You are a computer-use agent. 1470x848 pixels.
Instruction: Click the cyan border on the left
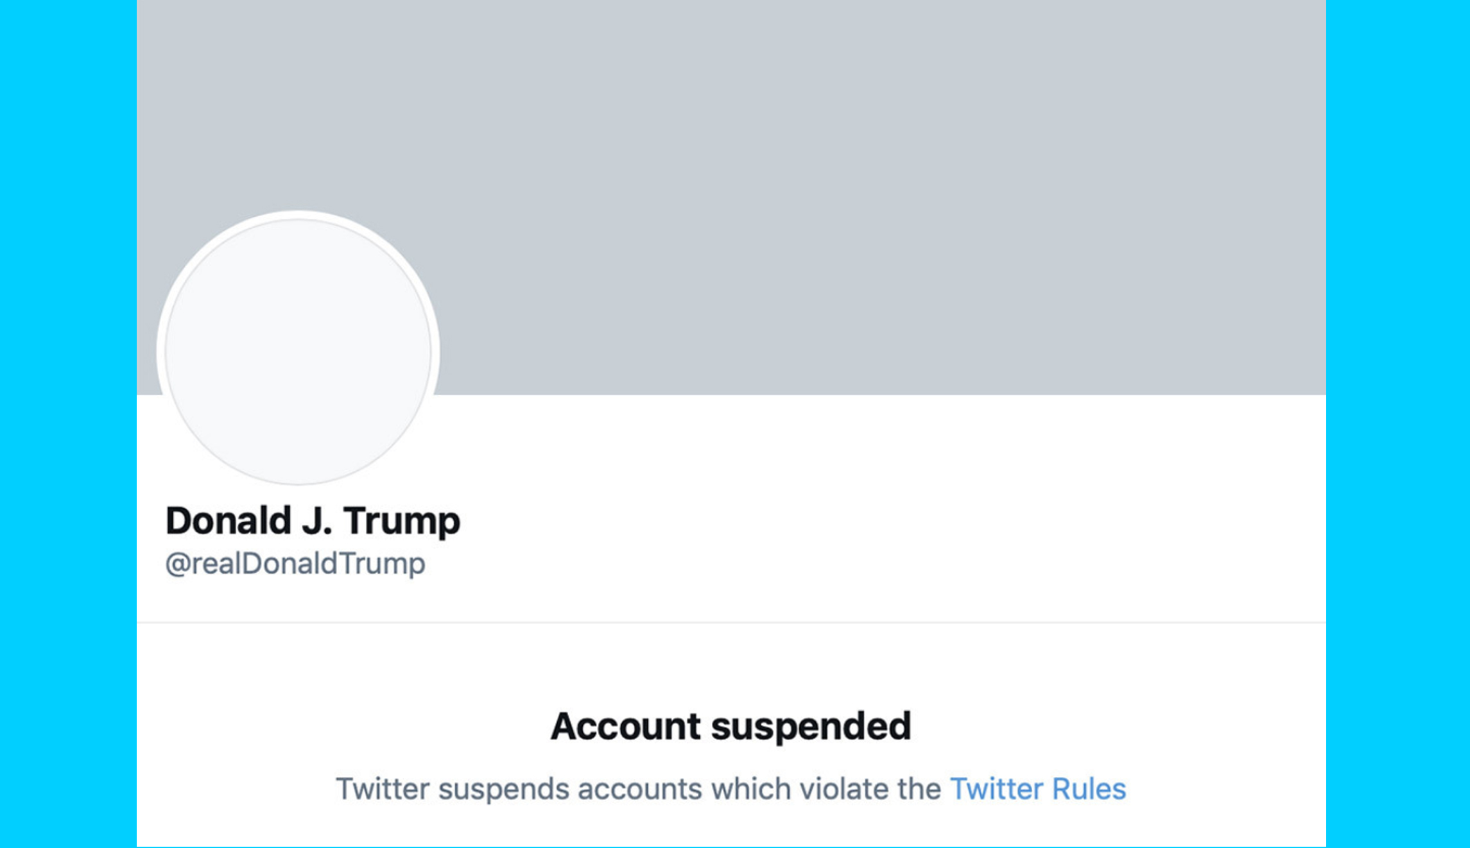pos(68,423)
